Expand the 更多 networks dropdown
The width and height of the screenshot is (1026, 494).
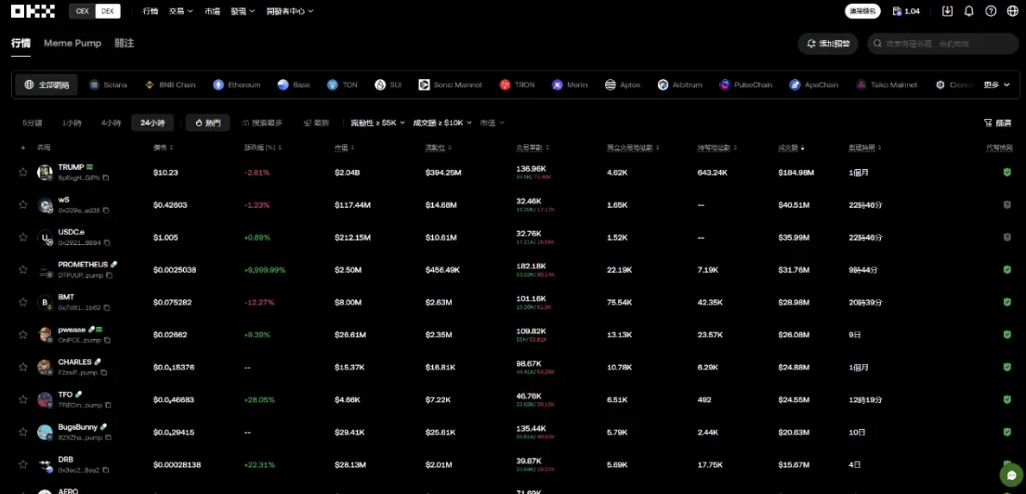point(996,84)
